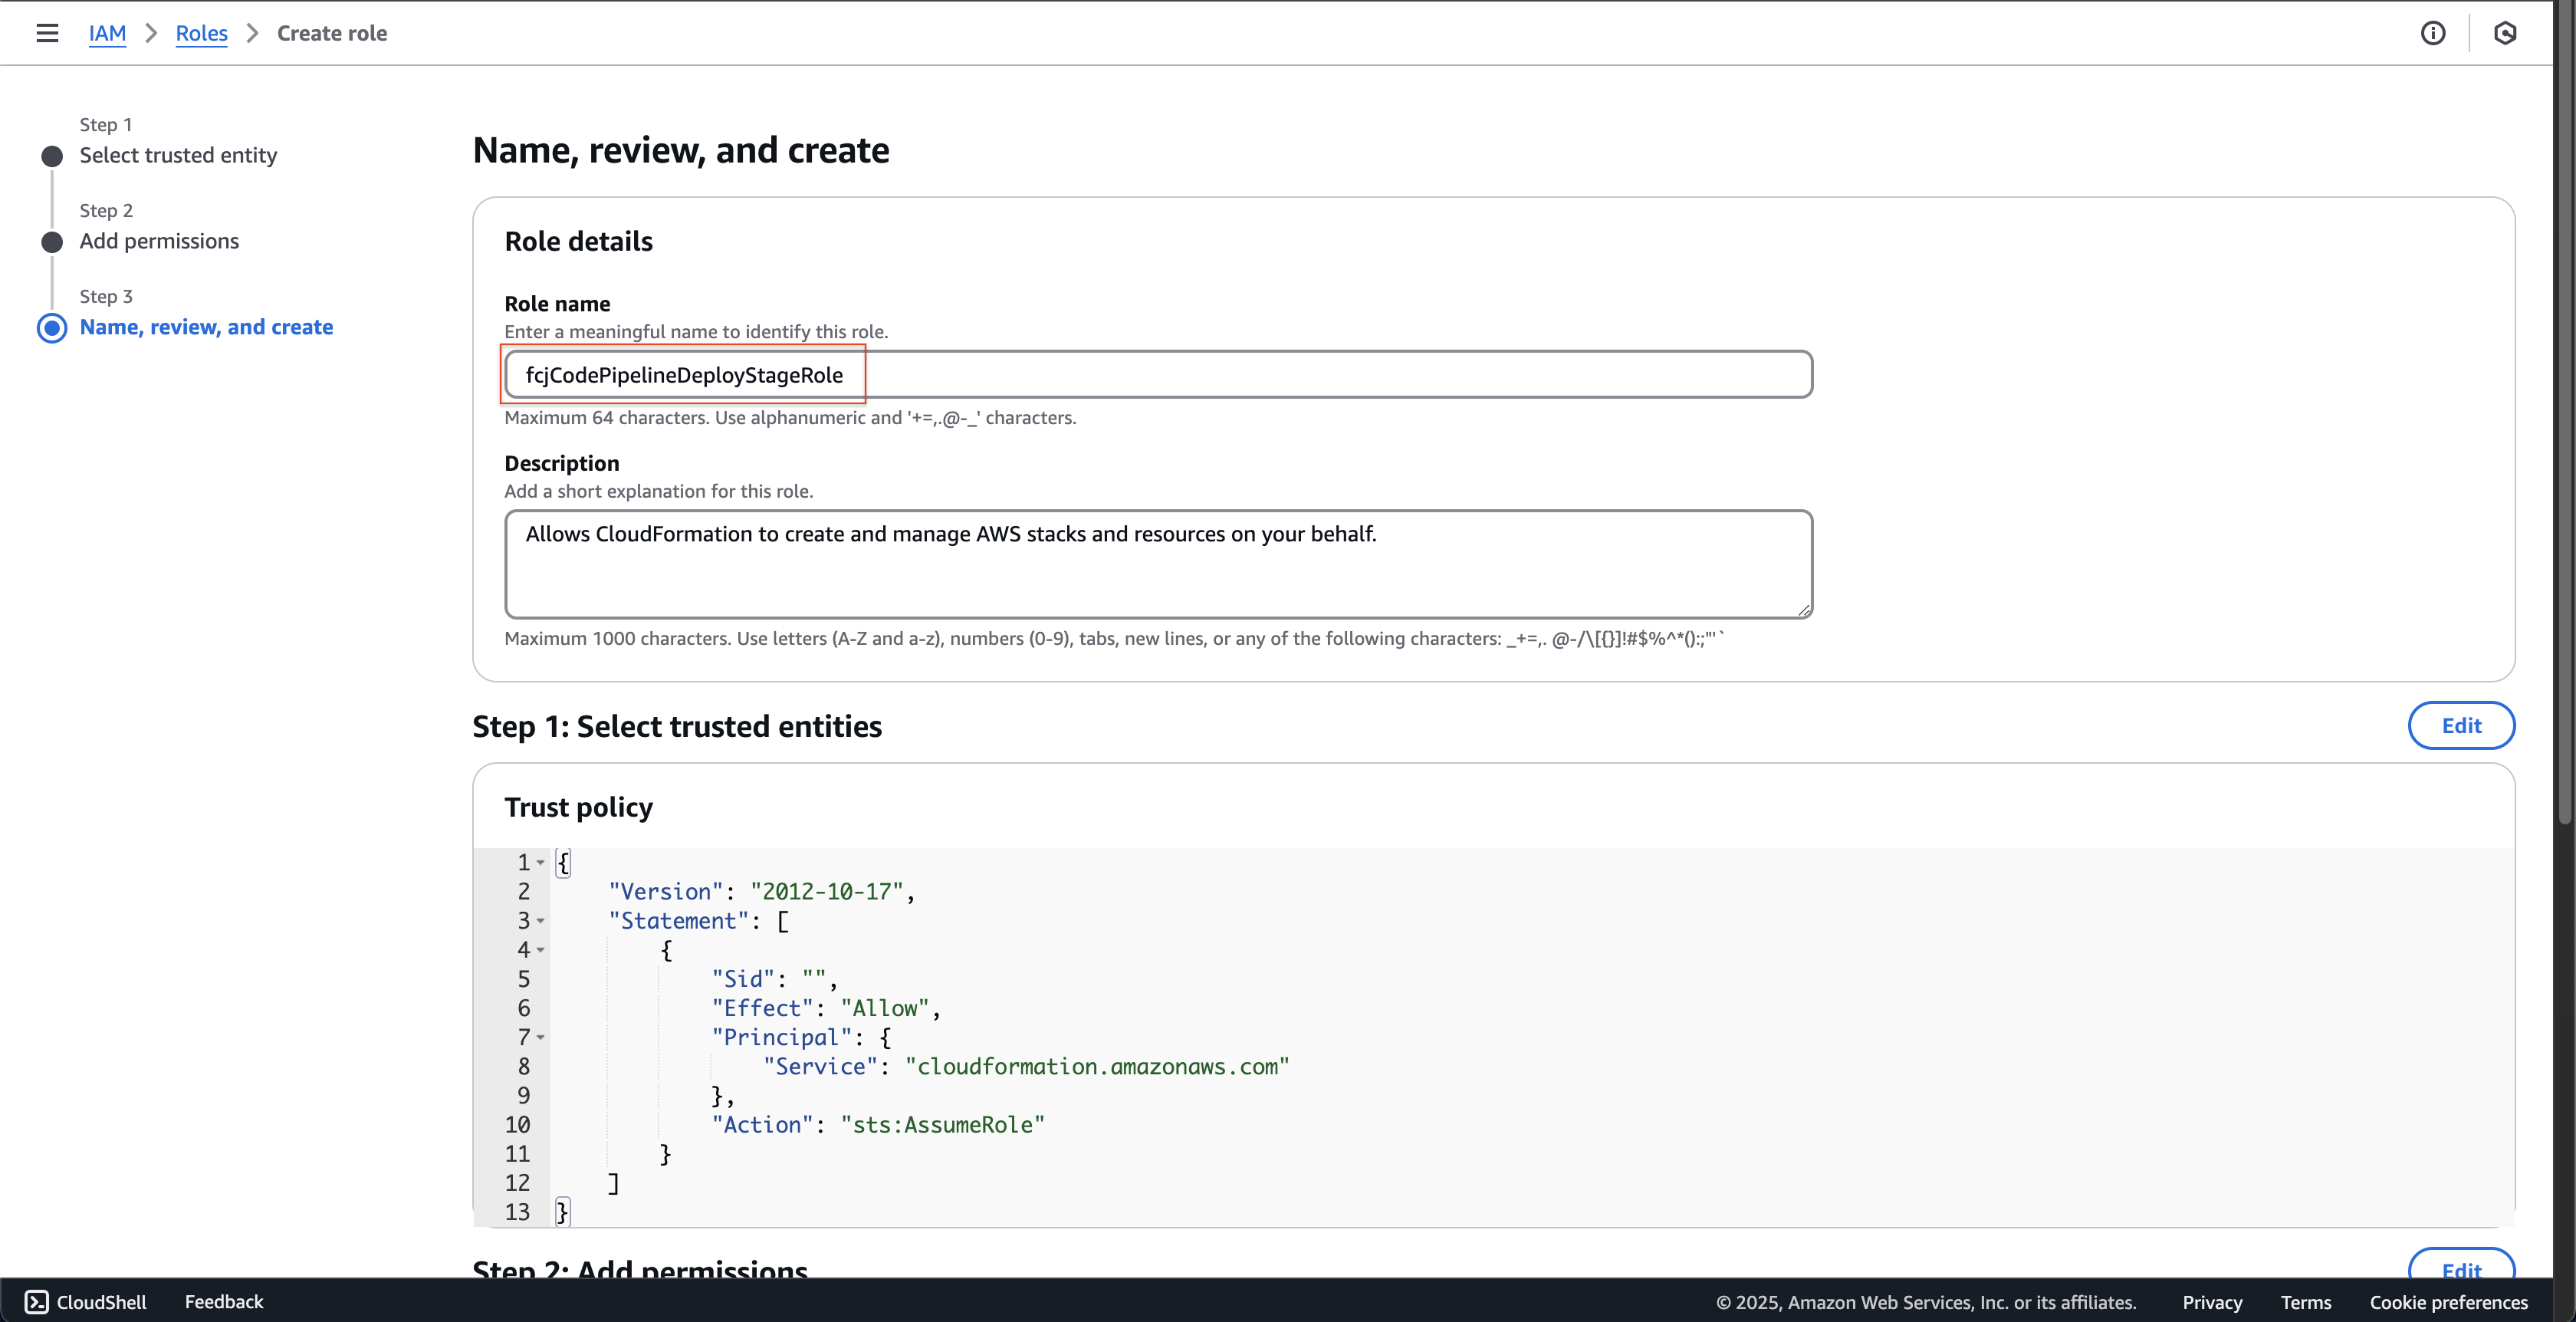The width and height of the screenshot is (2576, 1322).
Task: Open the Privacy link
Action: tap(2211, 1302)
